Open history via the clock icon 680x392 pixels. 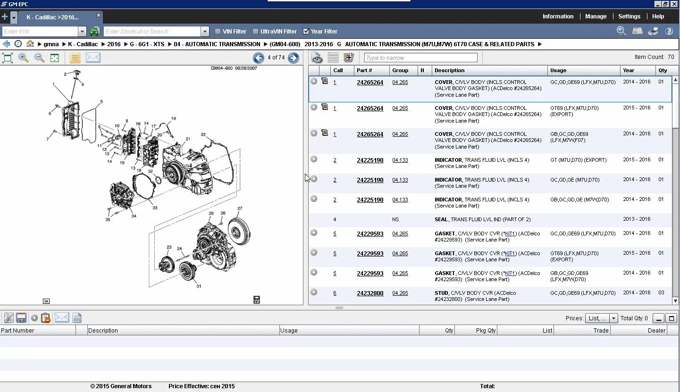(18, 44)
